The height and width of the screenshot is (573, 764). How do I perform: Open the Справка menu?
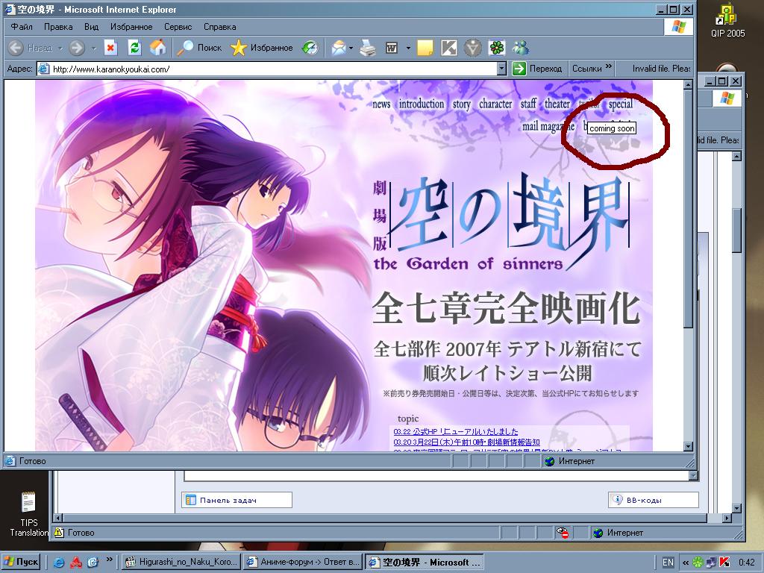(x=220, y=27)
